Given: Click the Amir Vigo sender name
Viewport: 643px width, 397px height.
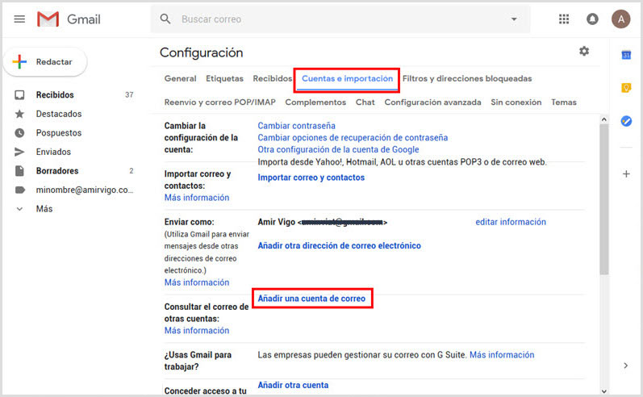Looking at the screenshot, I should 277,222.
